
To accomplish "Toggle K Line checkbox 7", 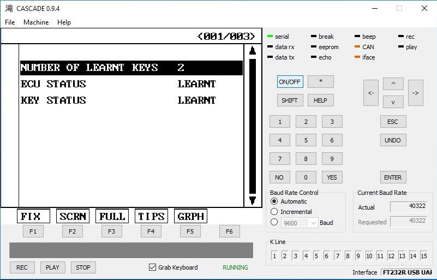I will pyautogui.click(x=338, y=255).
